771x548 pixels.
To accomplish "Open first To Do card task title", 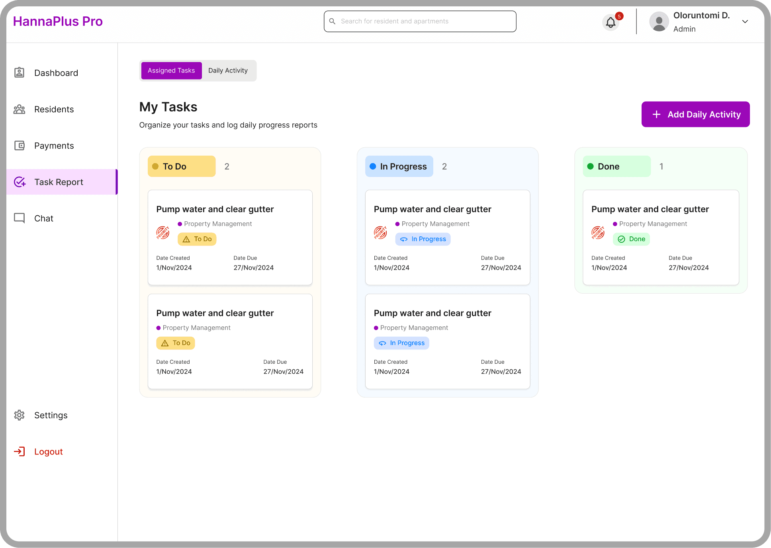I will (x=215, y=209).
